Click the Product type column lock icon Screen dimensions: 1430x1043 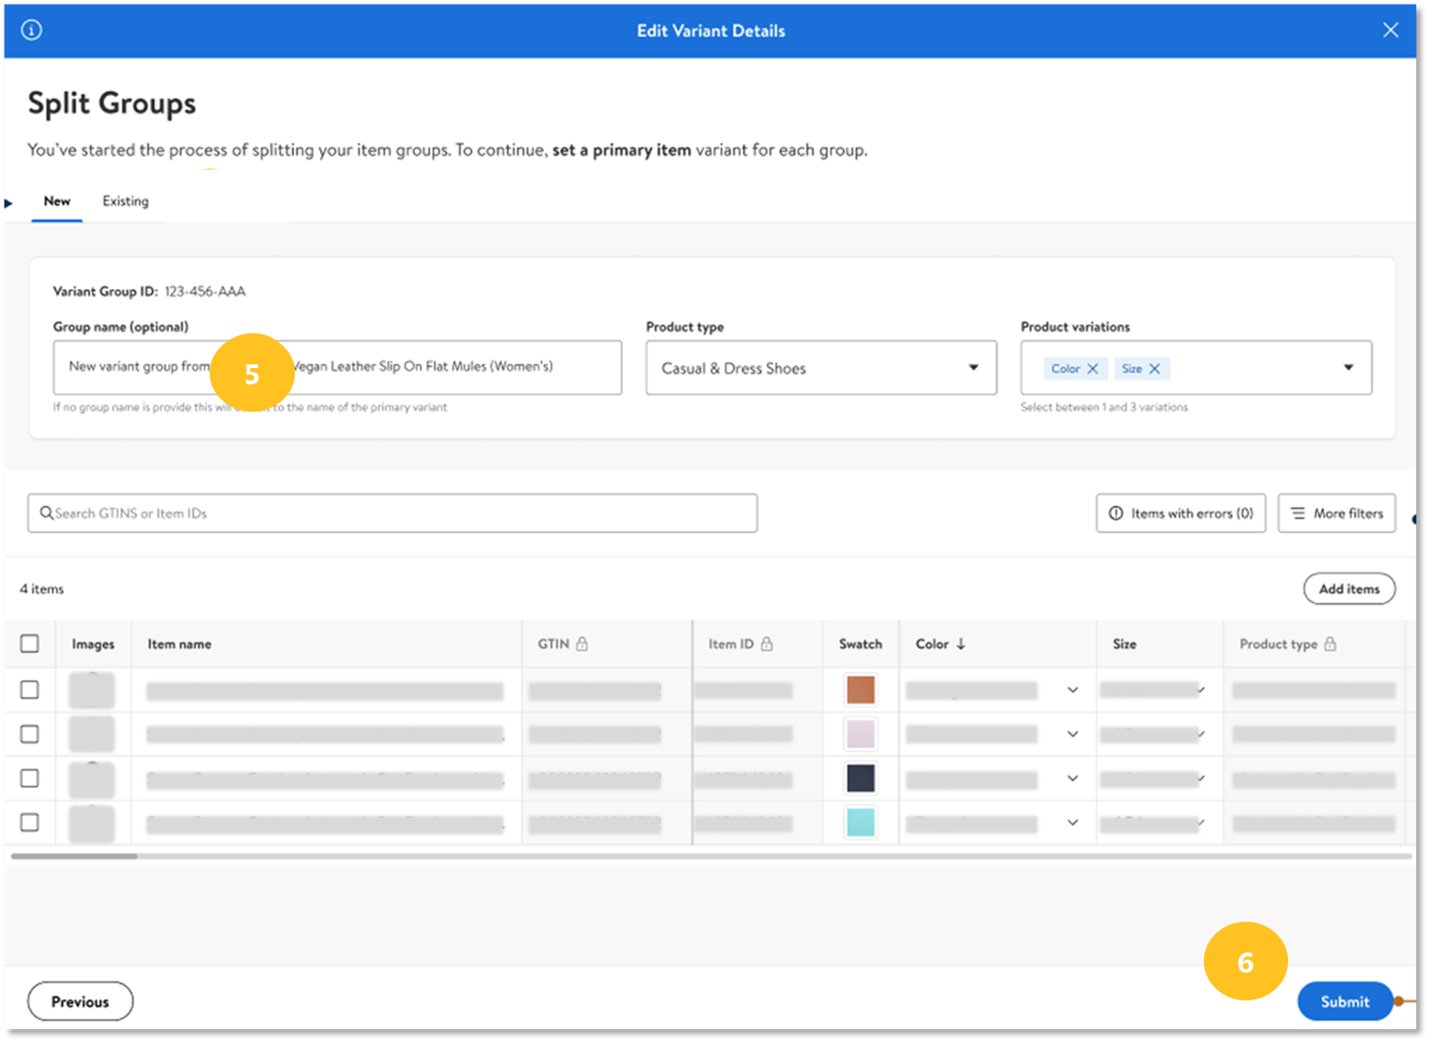coord(1330,643)
